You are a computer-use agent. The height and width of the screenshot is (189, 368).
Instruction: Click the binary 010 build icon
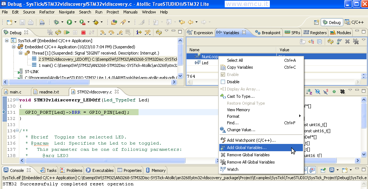42,22
